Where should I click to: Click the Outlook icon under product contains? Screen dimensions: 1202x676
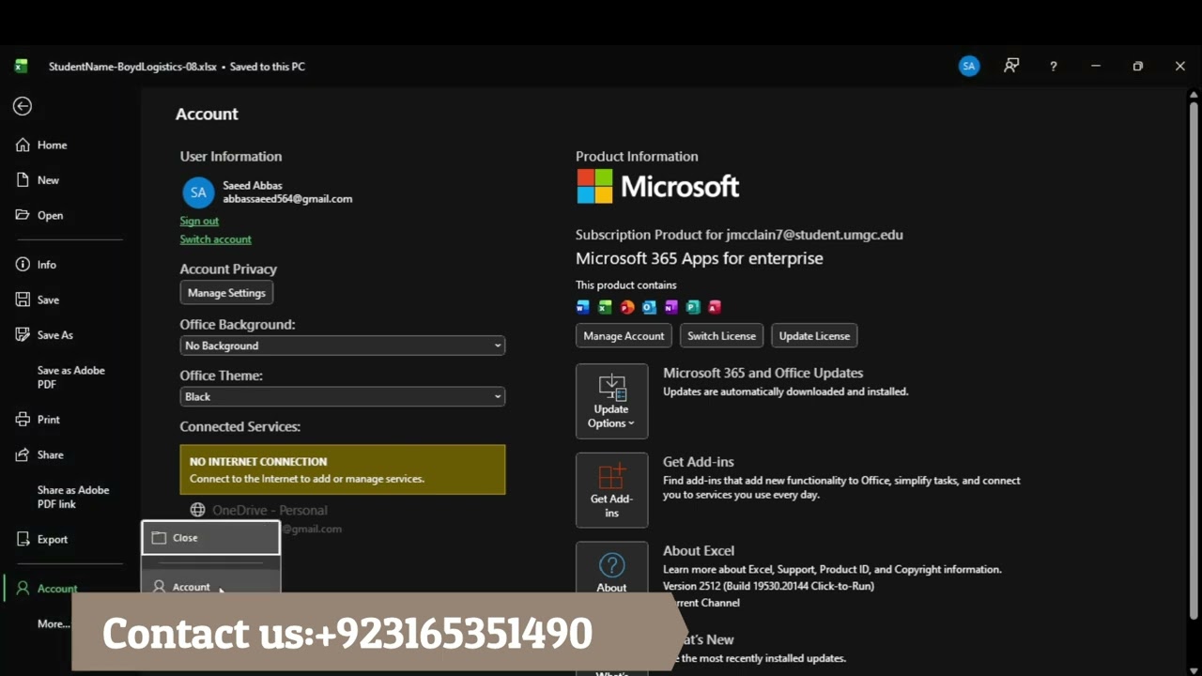tap(649, 307)
